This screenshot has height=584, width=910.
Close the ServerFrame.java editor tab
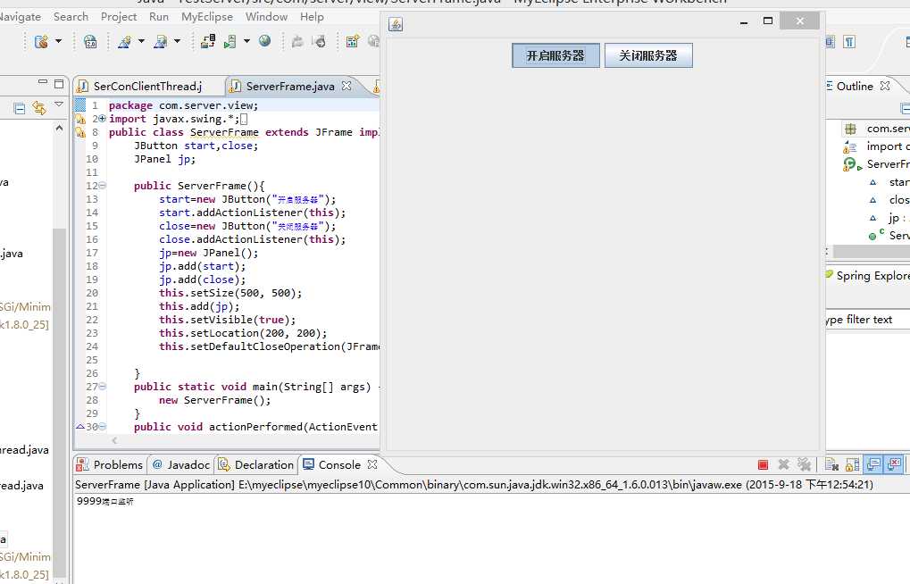pos(346,86)
